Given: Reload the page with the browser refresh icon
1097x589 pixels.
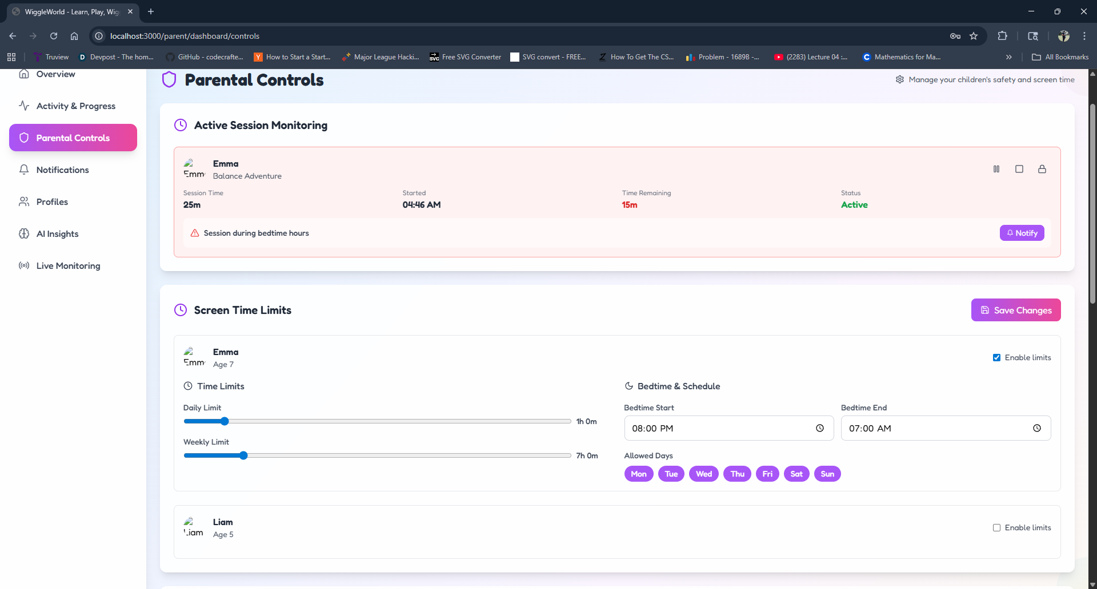Looking at the screenshot, I should [54, 36].
